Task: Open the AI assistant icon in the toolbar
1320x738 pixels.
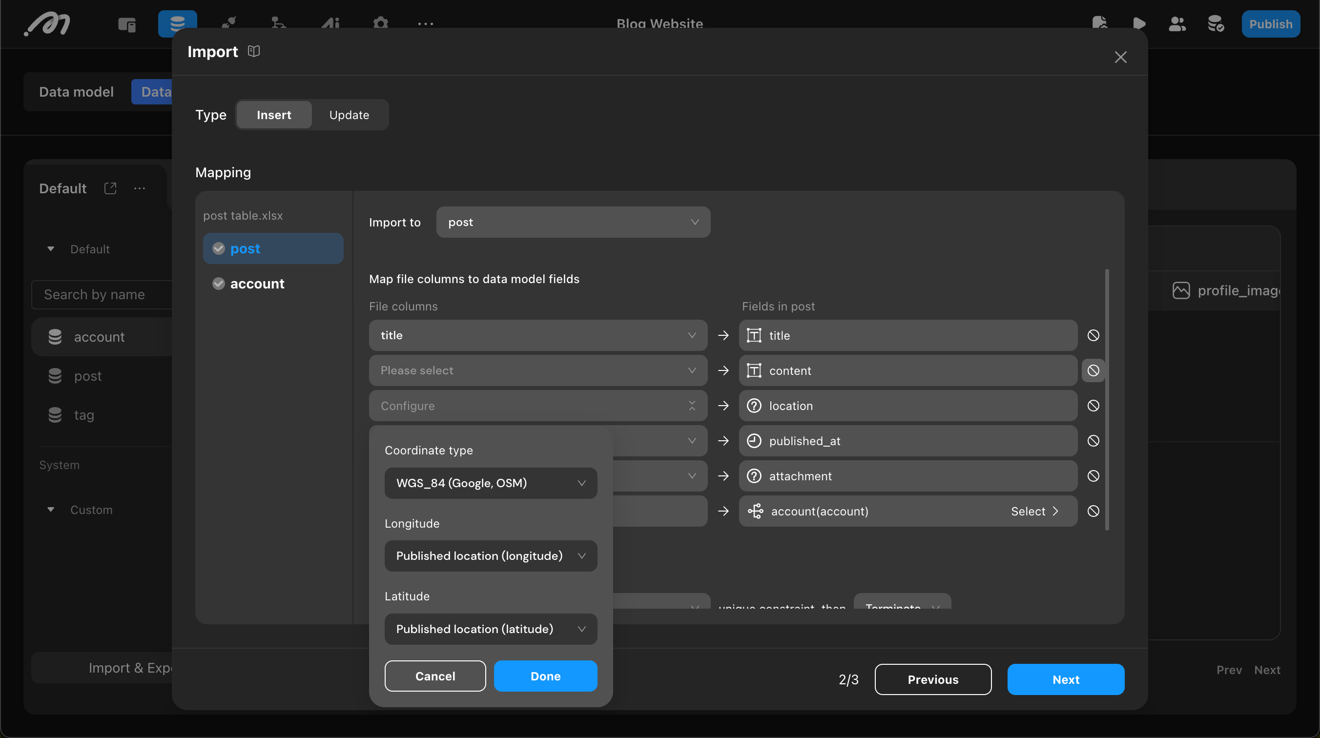Action: [x=330, y=23]
